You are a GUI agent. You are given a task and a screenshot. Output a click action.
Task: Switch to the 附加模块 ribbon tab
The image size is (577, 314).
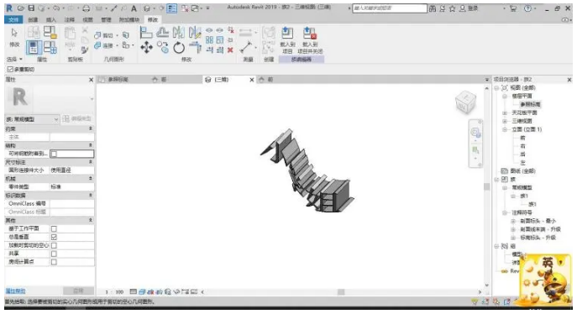tap(129, 20)
